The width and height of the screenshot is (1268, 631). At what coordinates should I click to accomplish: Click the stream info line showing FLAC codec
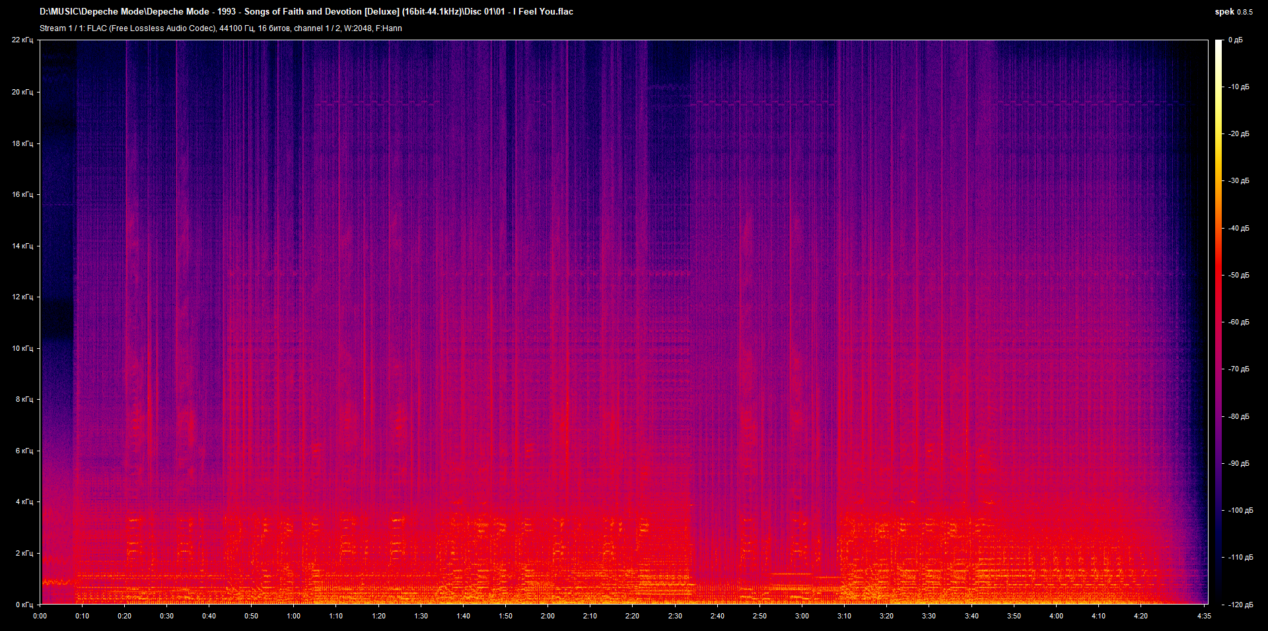point(221,28)
